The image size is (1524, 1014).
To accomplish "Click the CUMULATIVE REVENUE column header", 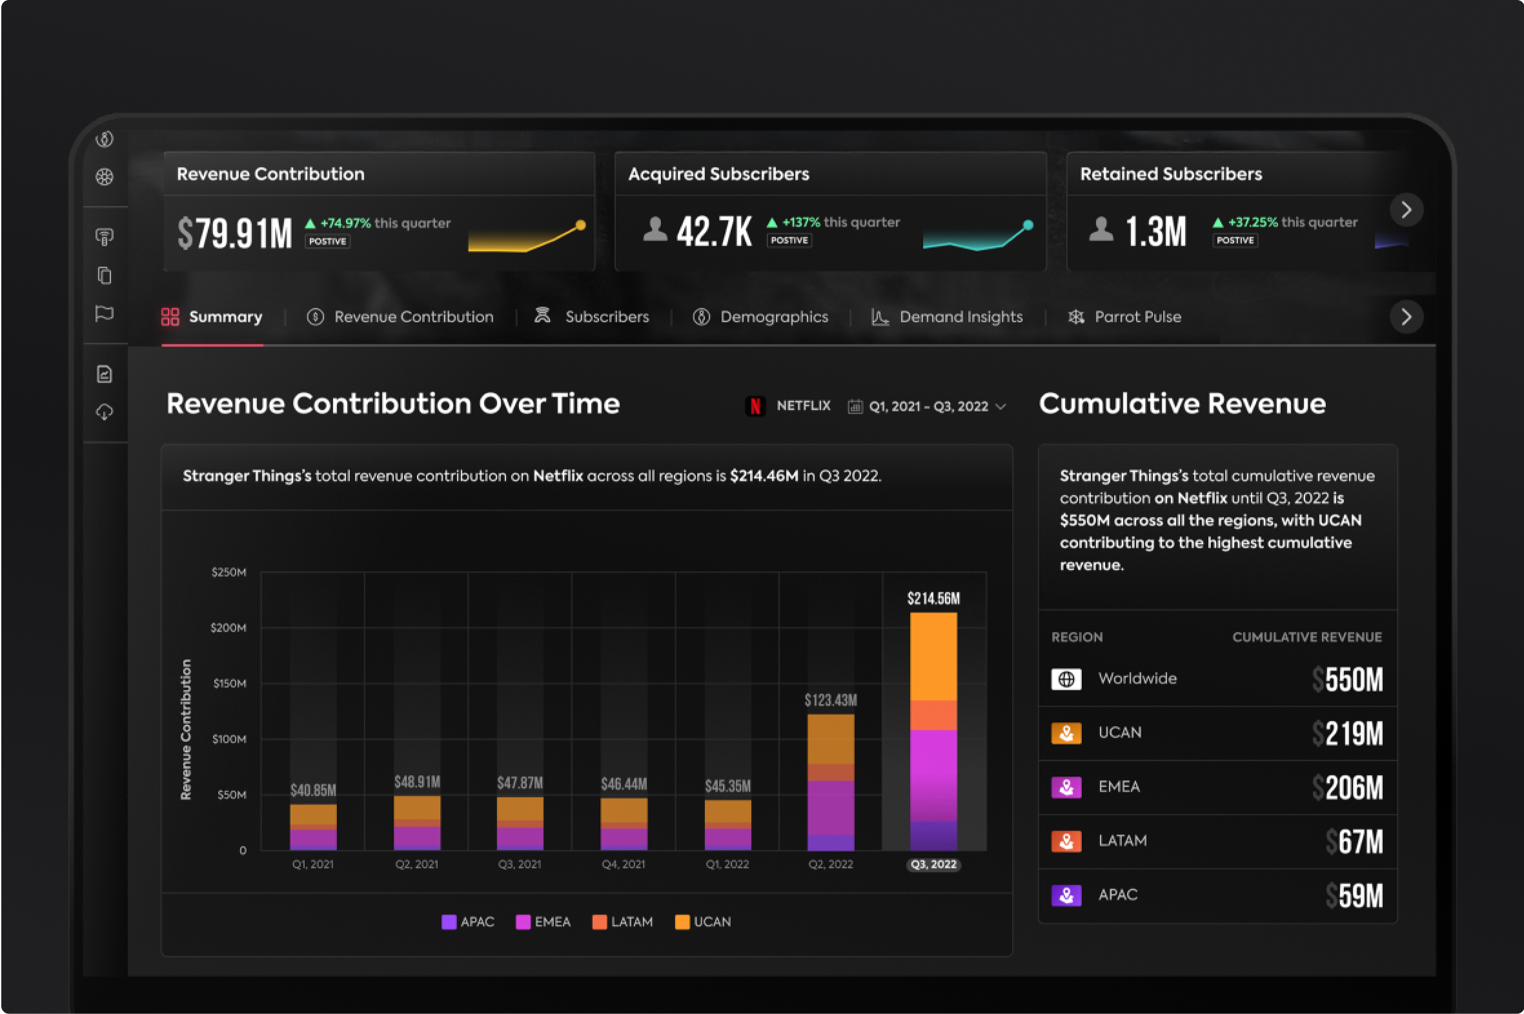I will (x=1306, y=637).
